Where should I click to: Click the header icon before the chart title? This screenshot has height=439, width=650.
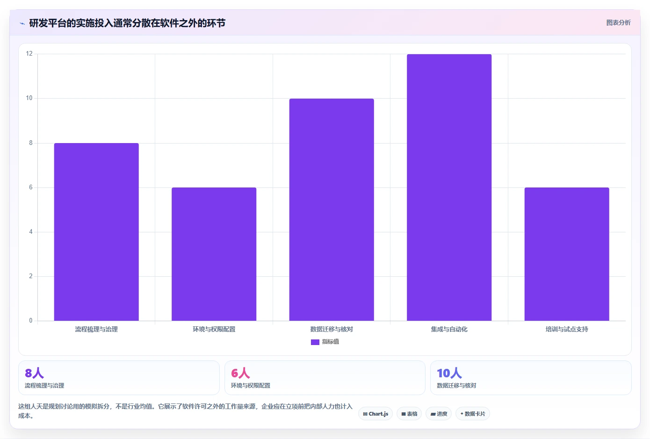click(x=22, y=23)
